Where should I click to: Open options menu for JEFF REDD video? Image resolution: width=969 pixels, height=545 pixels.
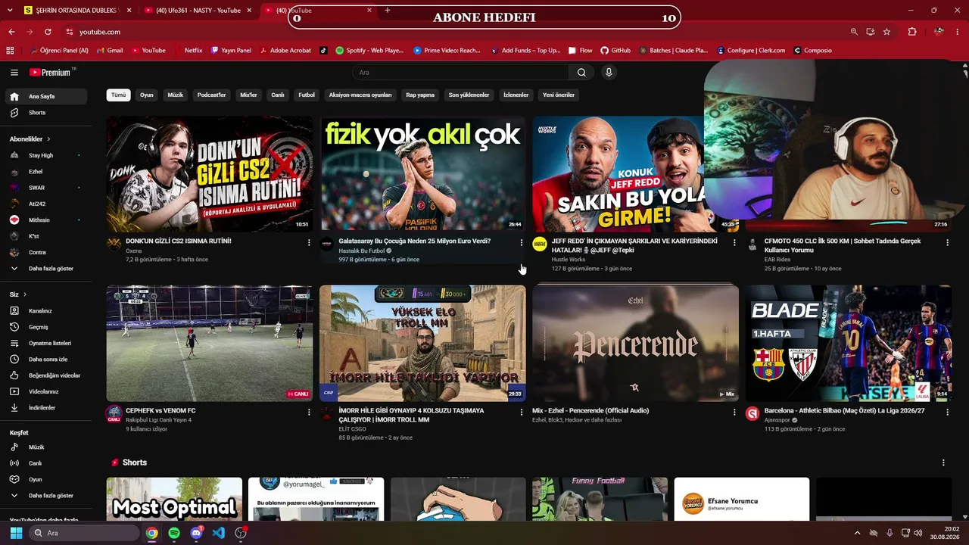[x=734, y=243]
